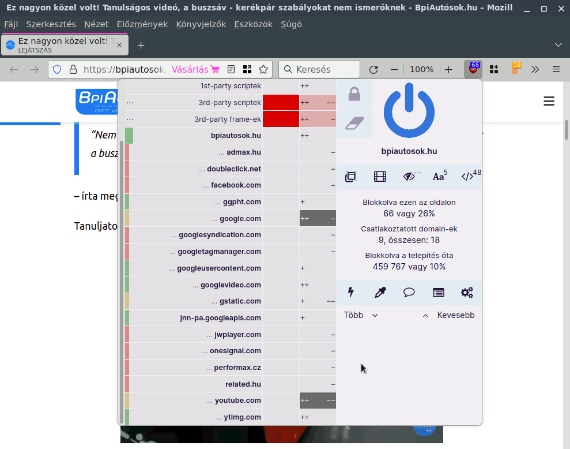Collapse with the Kevesebb (Less) control

[x=448, y=315]
